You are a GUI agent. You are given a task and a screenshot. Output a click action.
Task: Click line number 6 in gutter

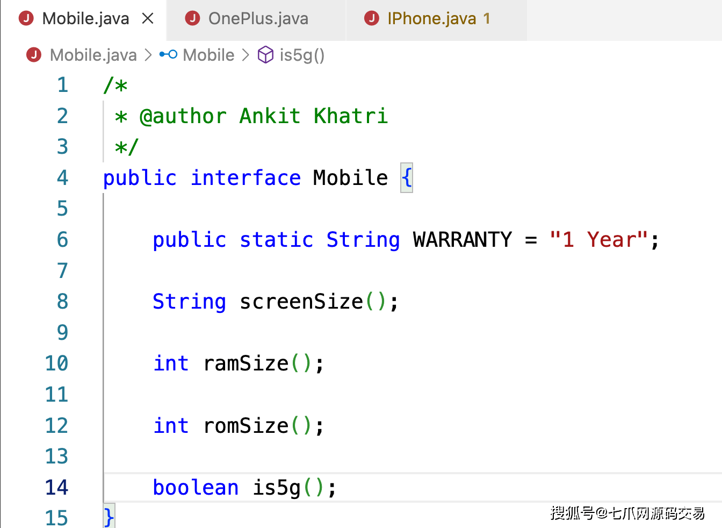(x=63, y=240)
